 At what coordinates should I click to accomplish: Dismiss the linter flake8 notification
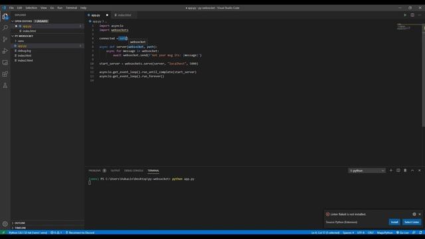(x=420, y=214)
